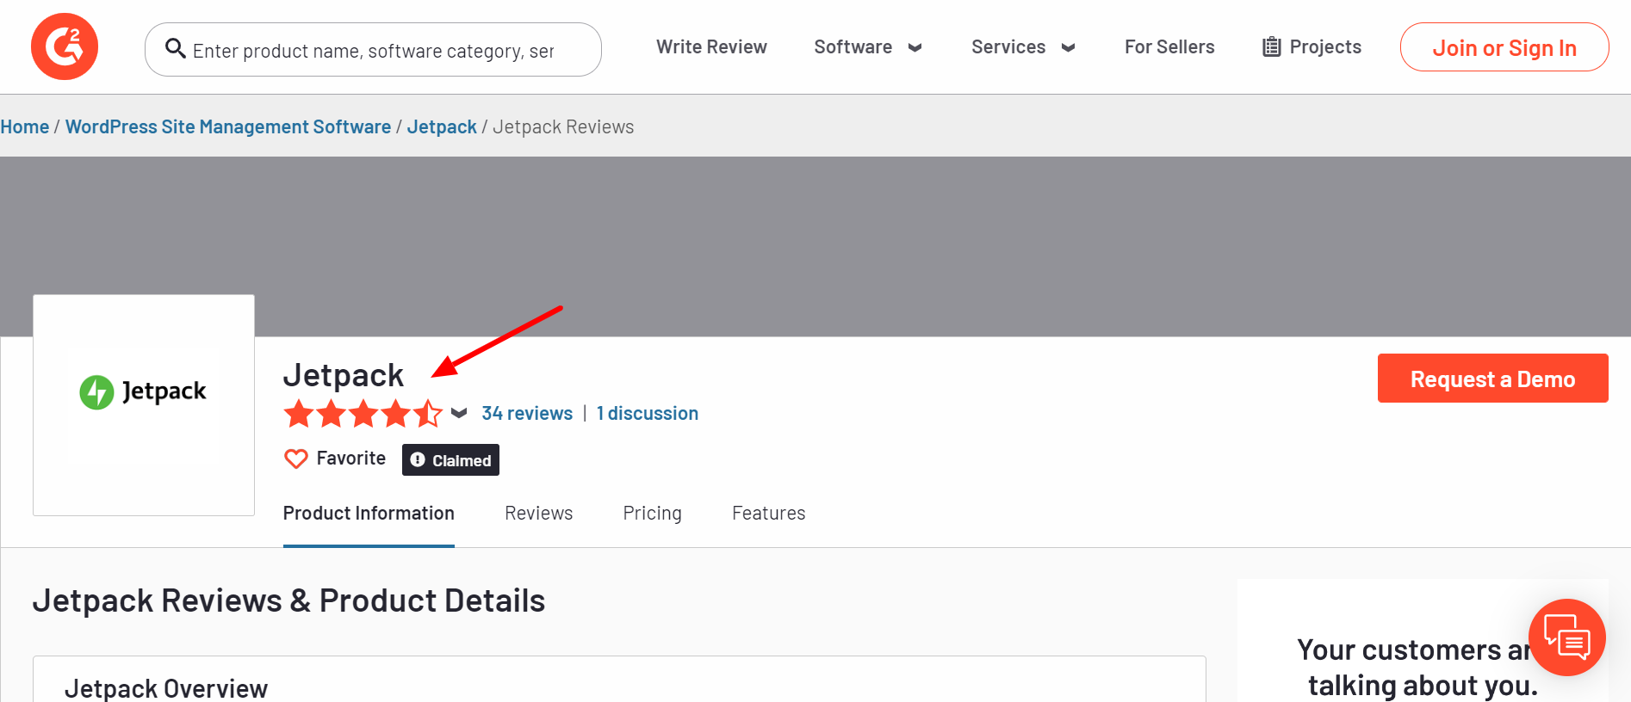Click the star rating icons
Viewport: 1631px width, 702px height.
click(363, 414)
